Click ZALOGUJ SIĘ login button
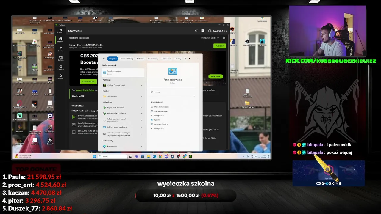381x214 pixels. (x=218, y=31)
